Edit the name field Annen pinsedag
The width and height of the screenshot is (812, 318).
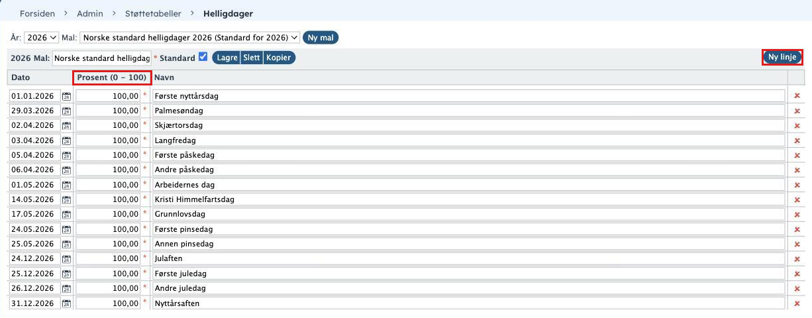[x=468, y=244]
